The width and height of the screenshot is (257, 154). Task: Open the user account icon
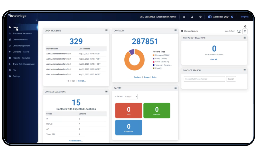click(192, 17)
